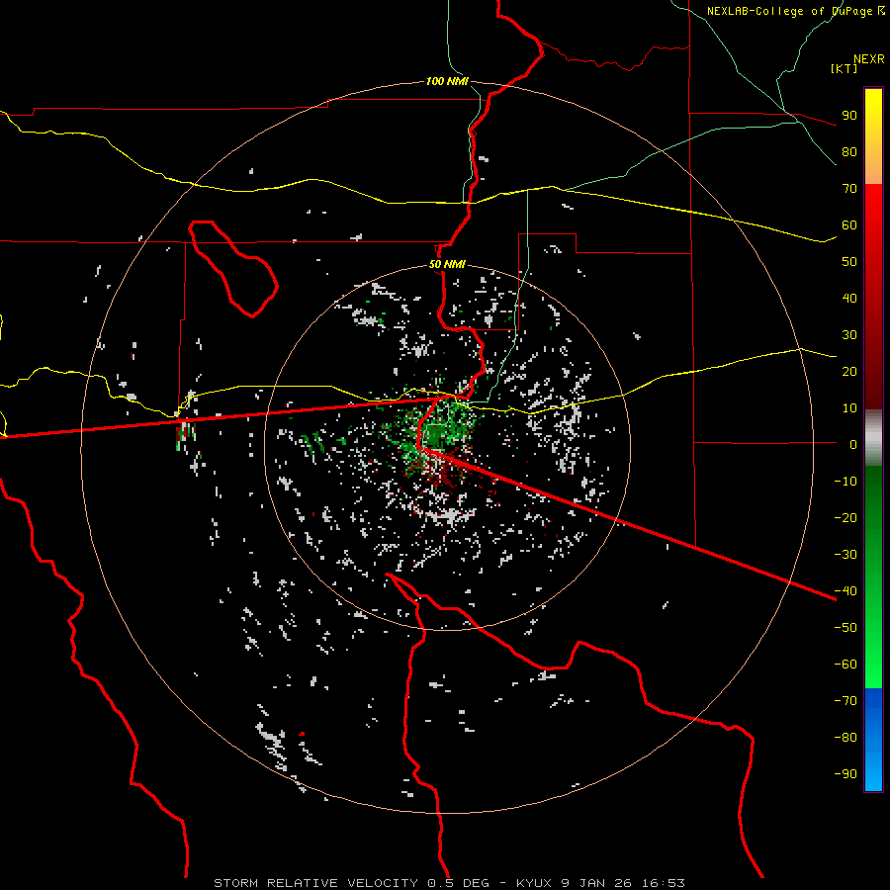Click the 40 value on the velocity scale
Viewport: 890px width, 890px height.
tap(849, 298)
